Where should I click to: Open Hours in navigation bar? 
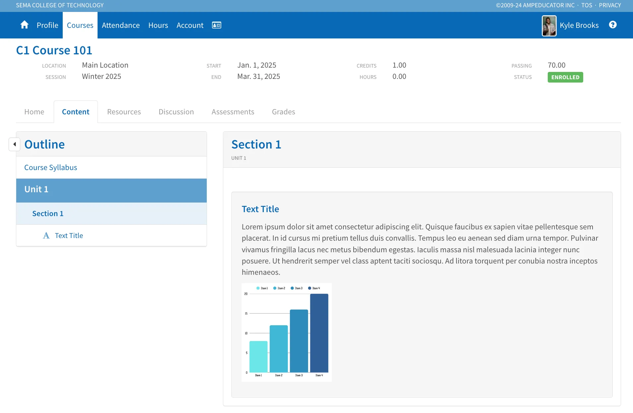click(x=158, y=25)
